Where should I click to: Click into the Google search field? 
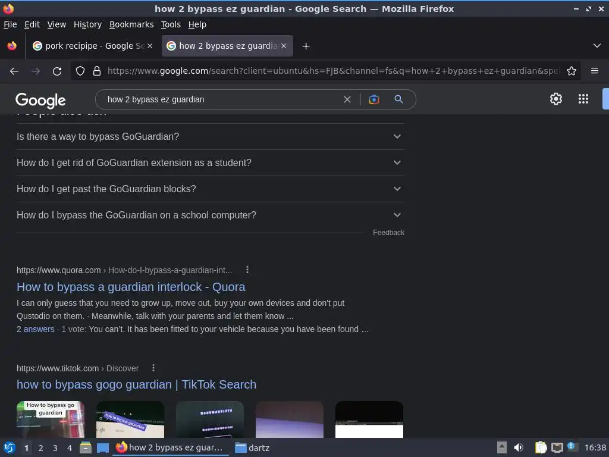coord(221,99)
